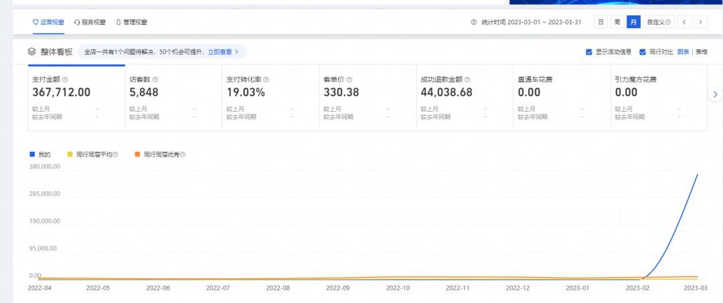Click the 整体看板 layers icon

[x=31, y=52]
